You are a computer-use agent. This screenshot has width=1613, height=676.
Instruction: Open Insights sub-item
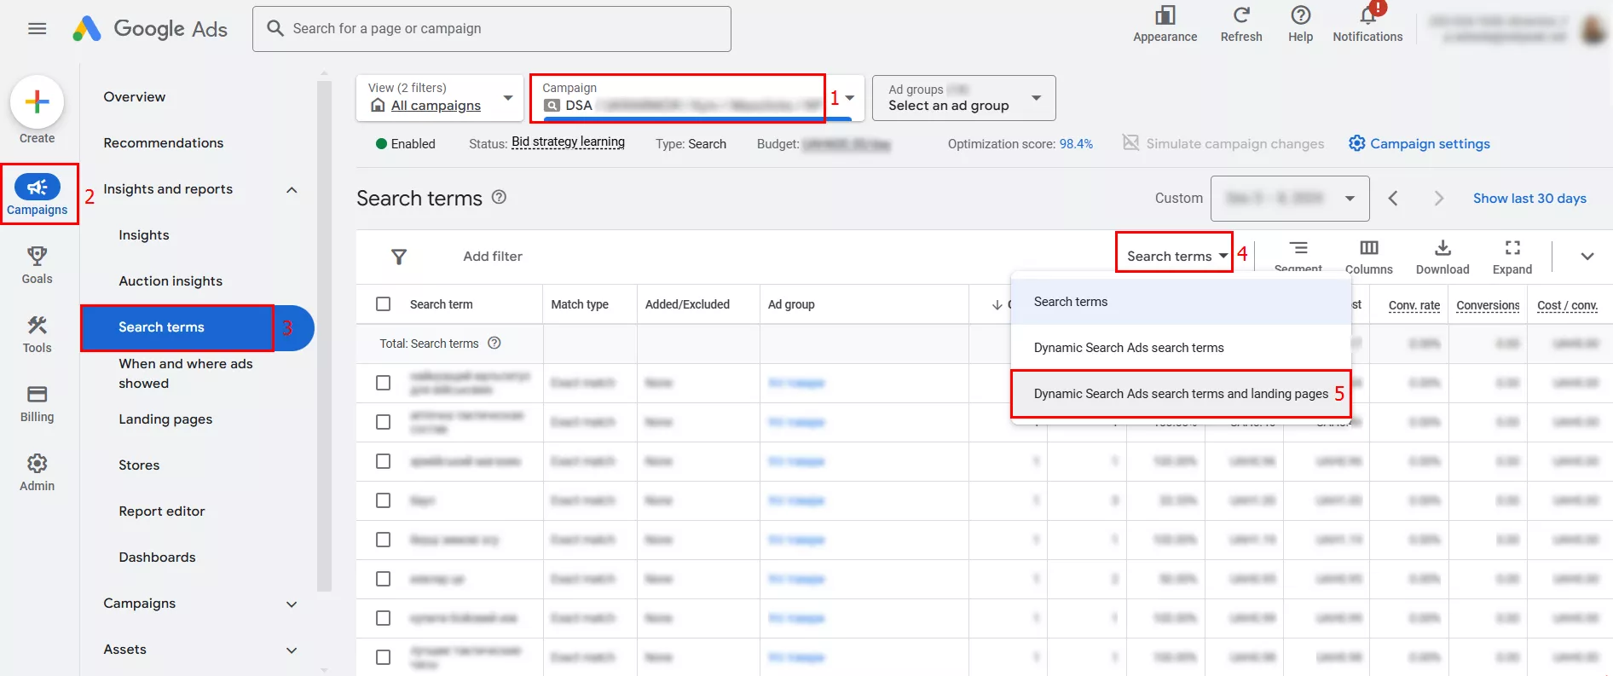[144, 235]
